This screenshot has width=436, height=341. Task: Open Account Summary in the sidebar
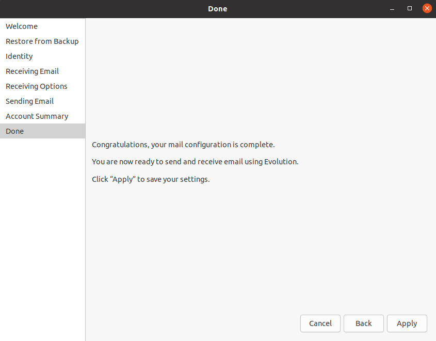click(x=37, y=116)
